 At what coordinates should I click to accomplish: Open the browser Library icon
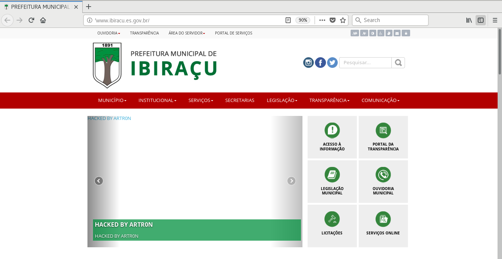click(469, 20)
